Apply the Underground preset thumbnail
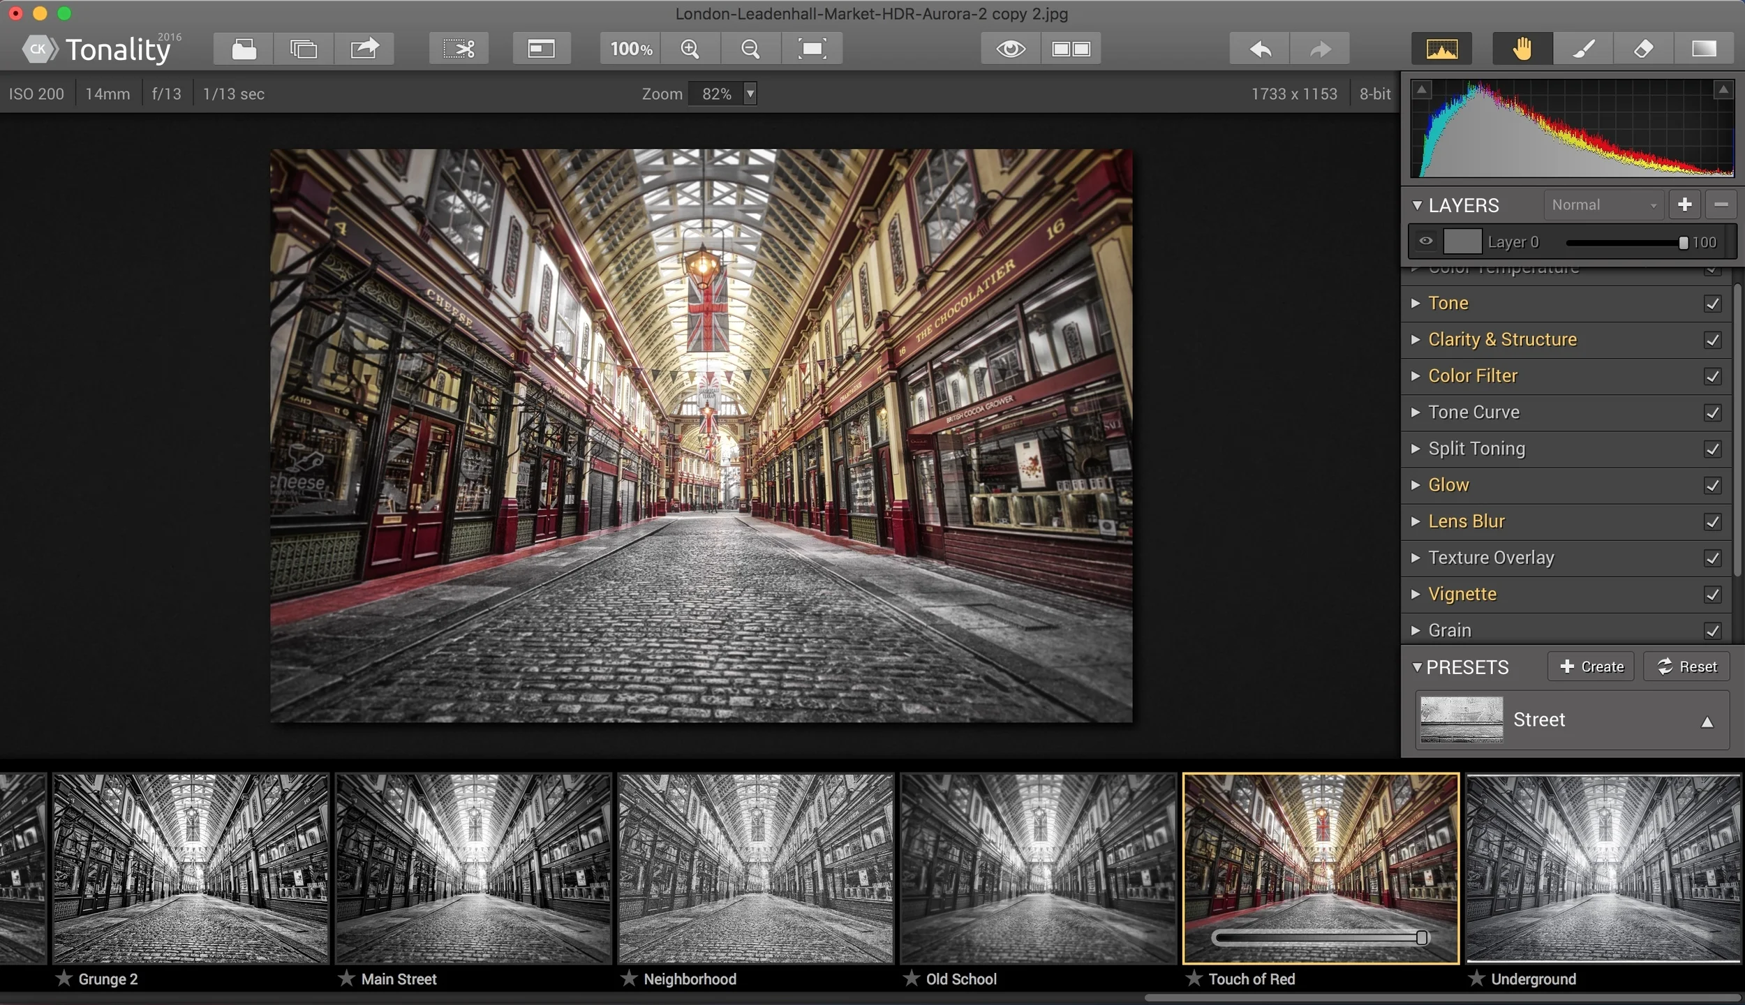Viewport: 1745px width, 1005px height. click(1603, 868)
